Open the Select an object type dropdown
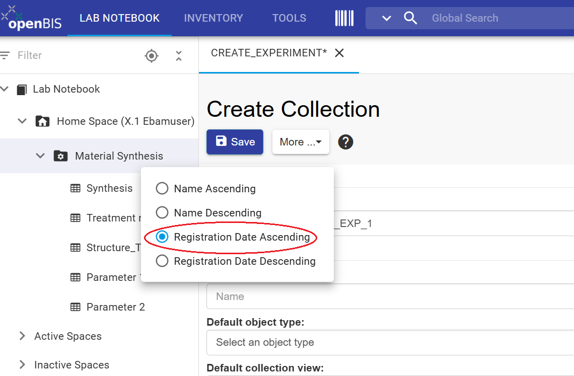 click(390, 342)
